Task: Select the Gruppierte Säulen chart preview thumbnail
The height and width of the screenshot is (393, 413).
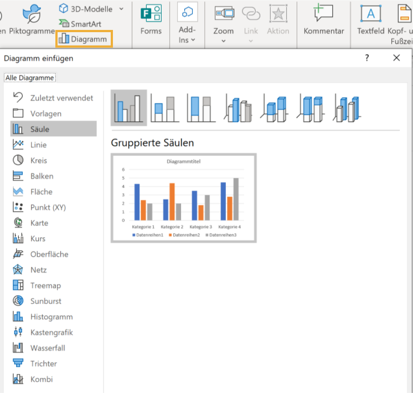Action: pos(184,198)
